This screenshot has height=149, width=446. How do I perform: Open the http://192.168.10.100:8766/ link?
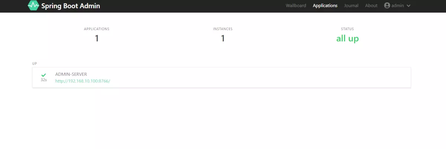pyautogui.click(x=83, y=81)
